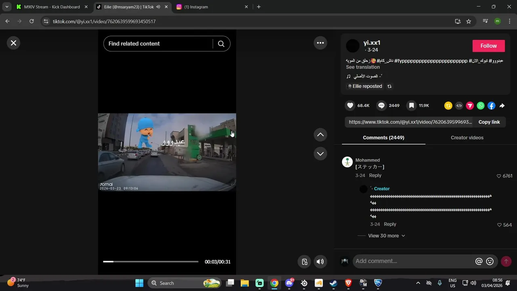Click the yellow repost share icon
This screenshot has width=517, height=291.
[448, 105]
